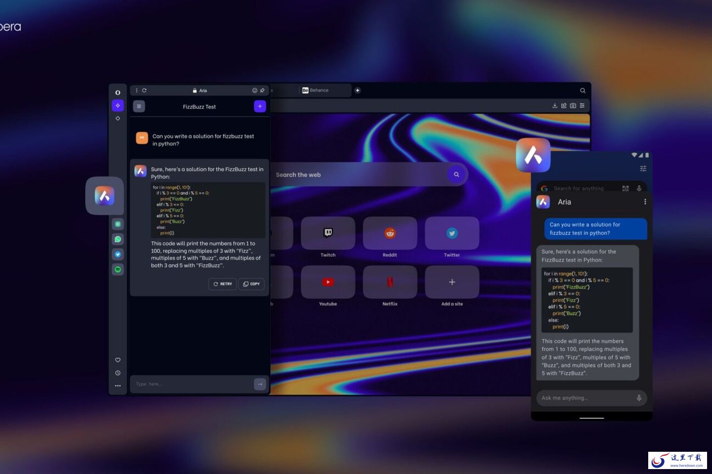Click the phone's 'Search for anything' field
The width and height of the screenshot is (712, 474).
click(578, 188)
